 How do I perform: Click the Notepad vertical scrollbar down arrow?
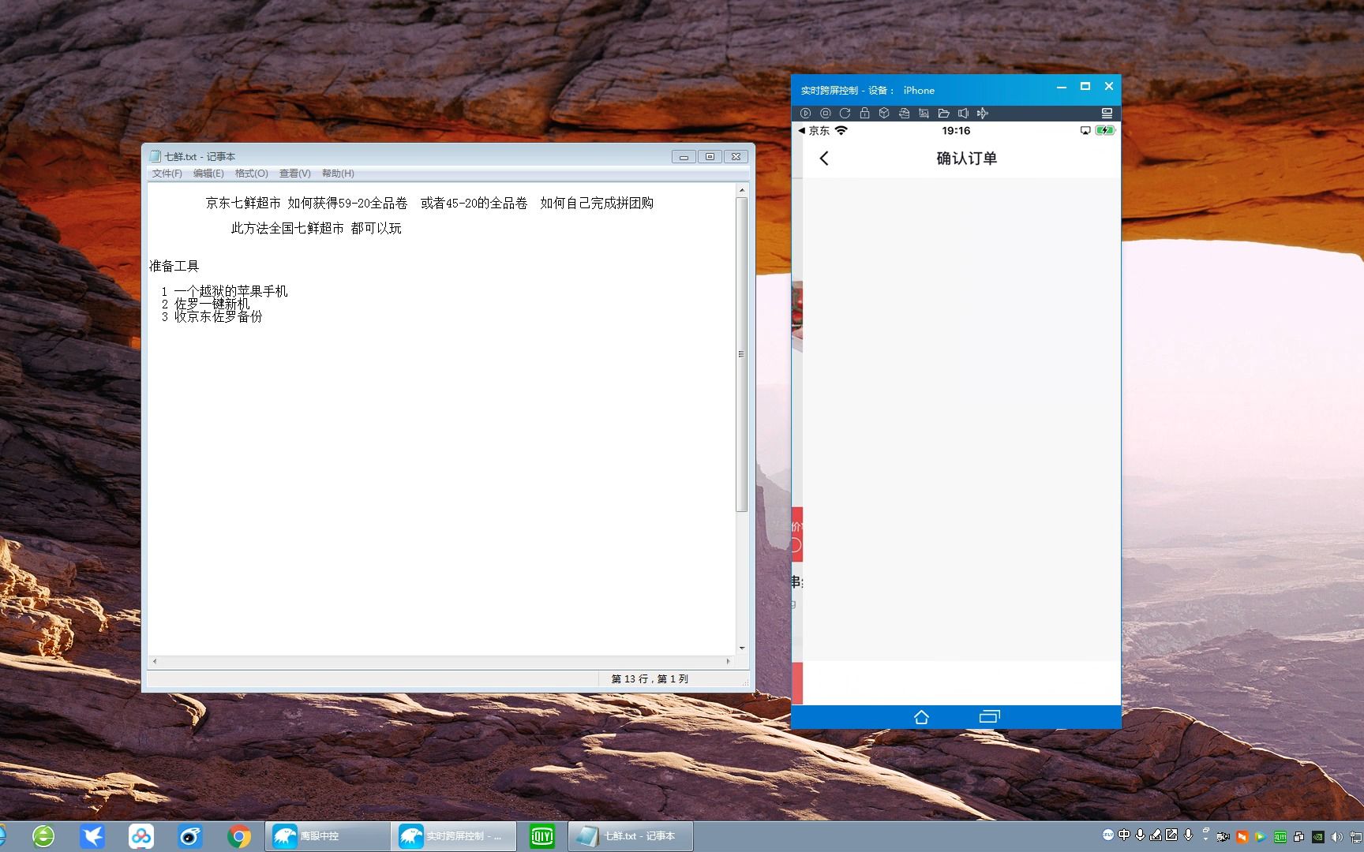coord(741,648)
